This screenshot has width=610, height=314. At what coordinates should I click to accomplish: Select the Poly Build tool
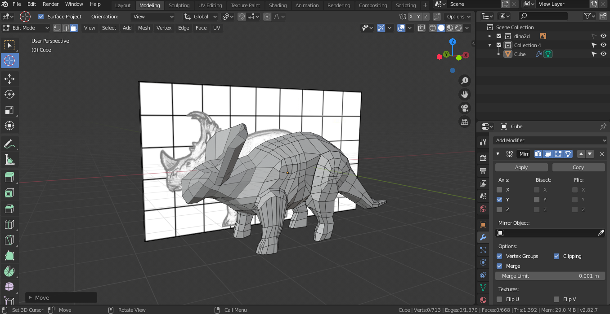pos(9,256)
